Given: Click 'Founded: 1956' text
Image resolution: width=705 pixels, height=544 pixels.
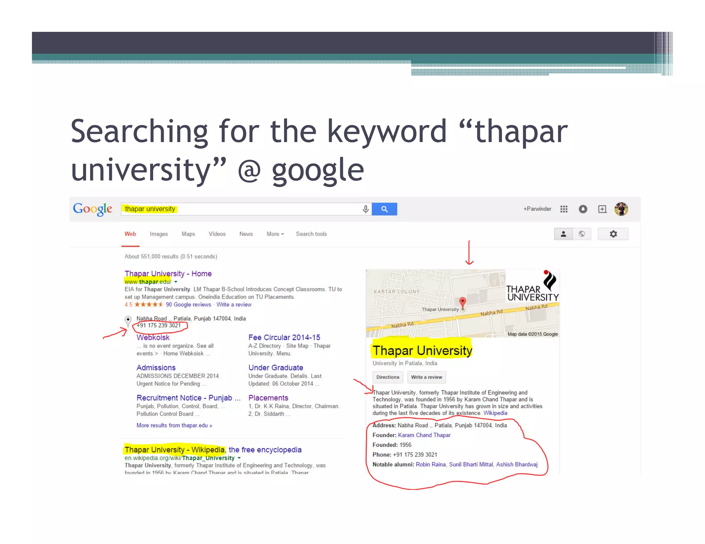Looking at the screenshot, I should 392,445.
